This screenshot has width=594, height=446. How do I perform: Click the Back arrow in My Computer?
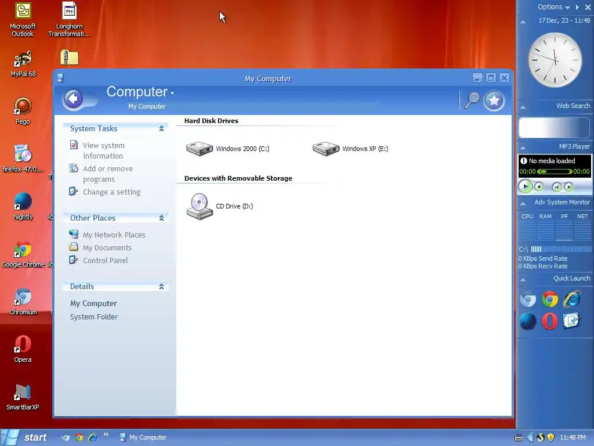73,99
